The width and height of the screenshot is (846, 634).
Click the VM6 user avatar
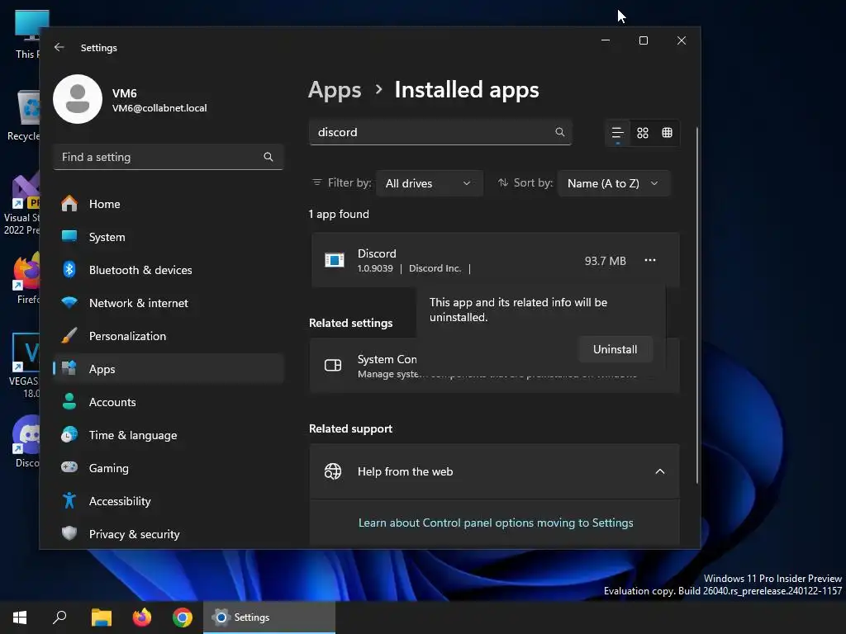click(x=78, y=99)
